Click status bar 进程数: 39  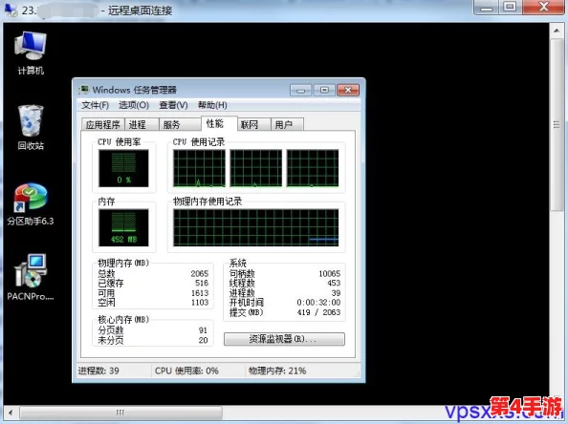pos(98,371)
